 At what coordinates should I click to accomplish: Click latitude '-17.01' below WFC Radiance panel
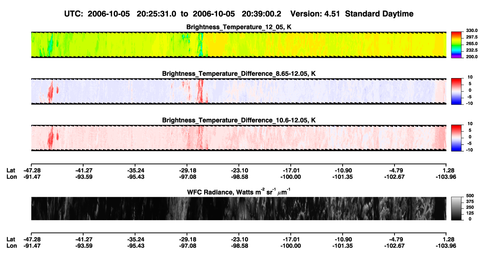(291, 239)
